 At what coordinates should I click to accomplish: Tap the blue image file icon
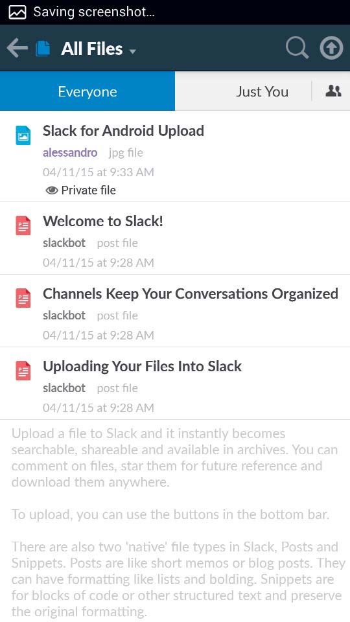point(23,135)
